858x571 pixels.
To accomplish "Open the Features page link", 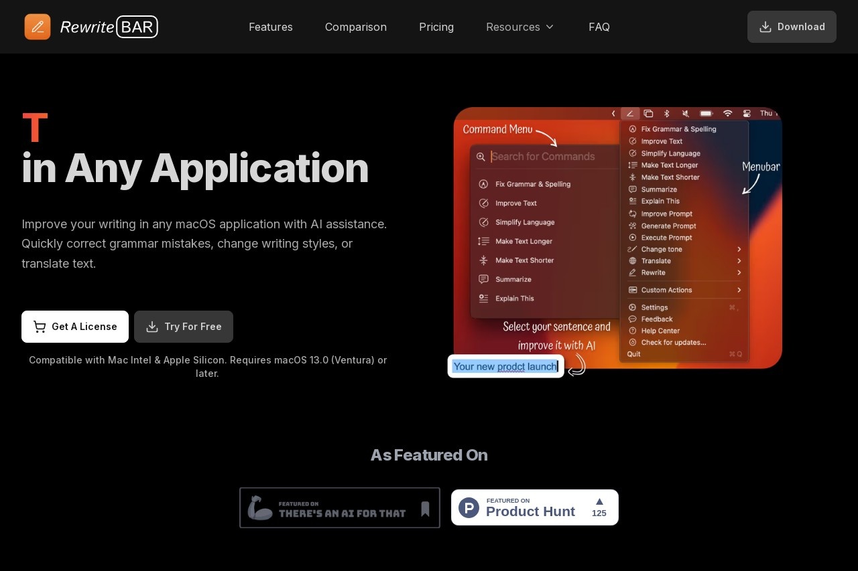I will (271, 27).
